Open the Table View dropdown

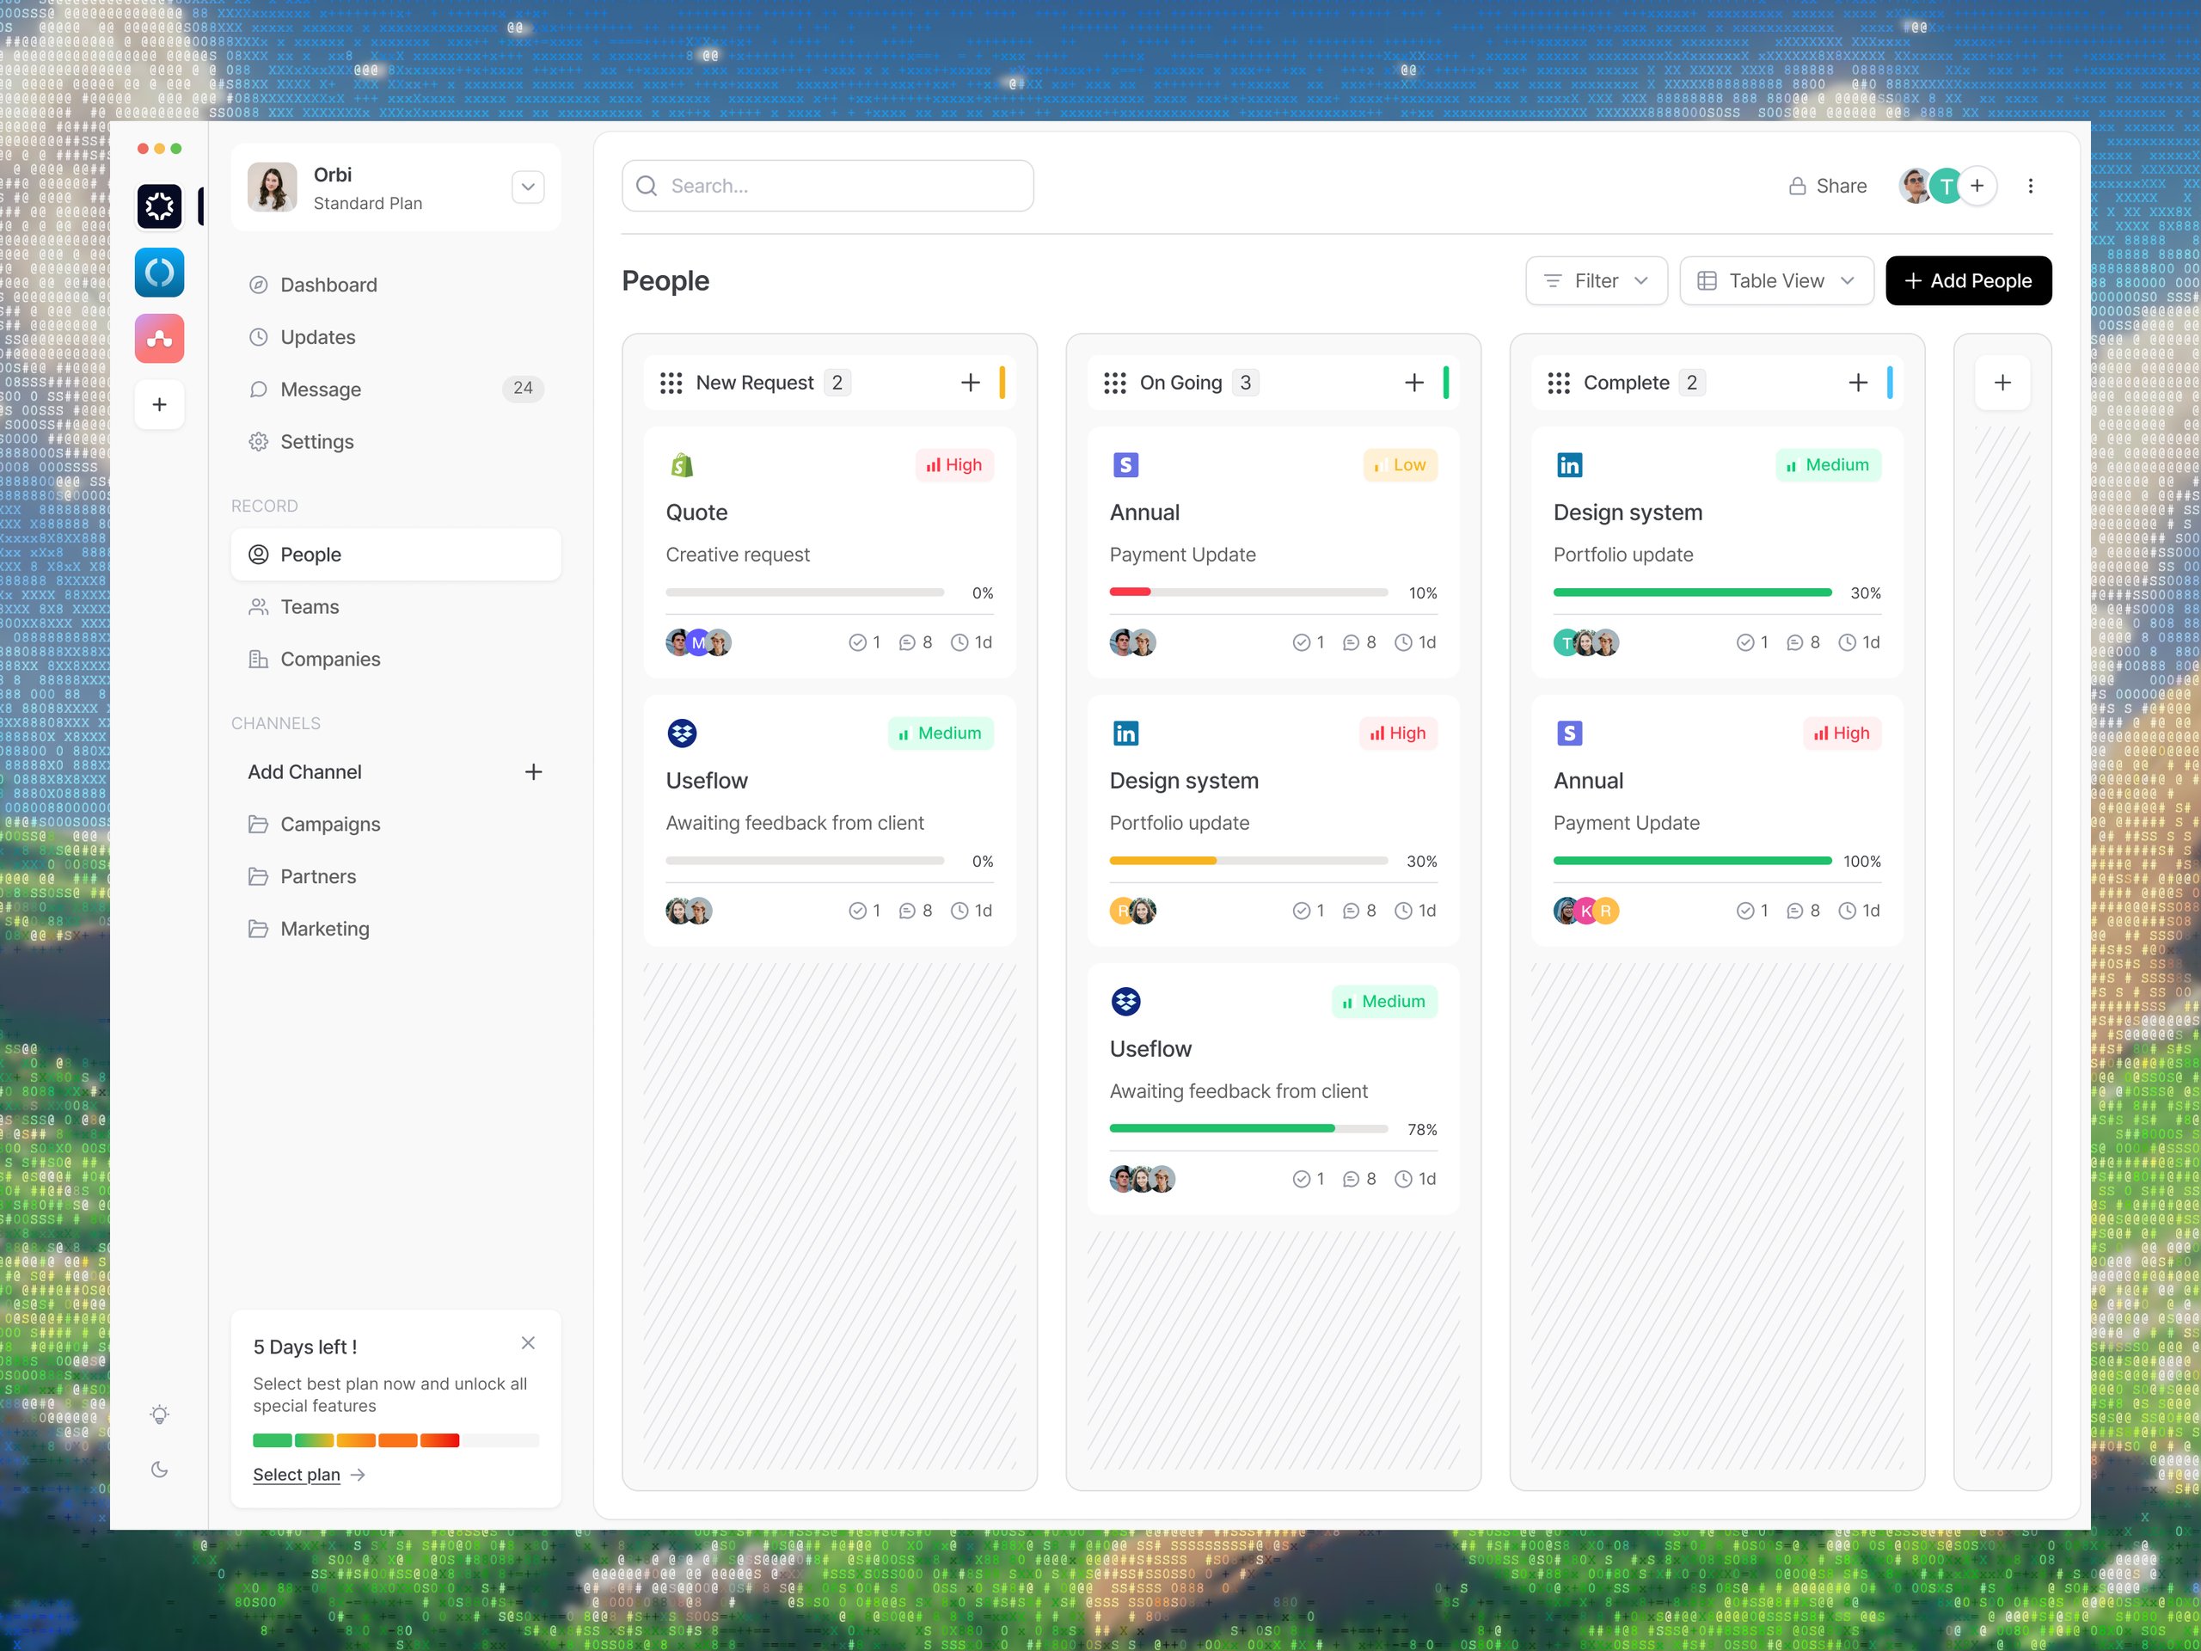tap(1777, 280)
